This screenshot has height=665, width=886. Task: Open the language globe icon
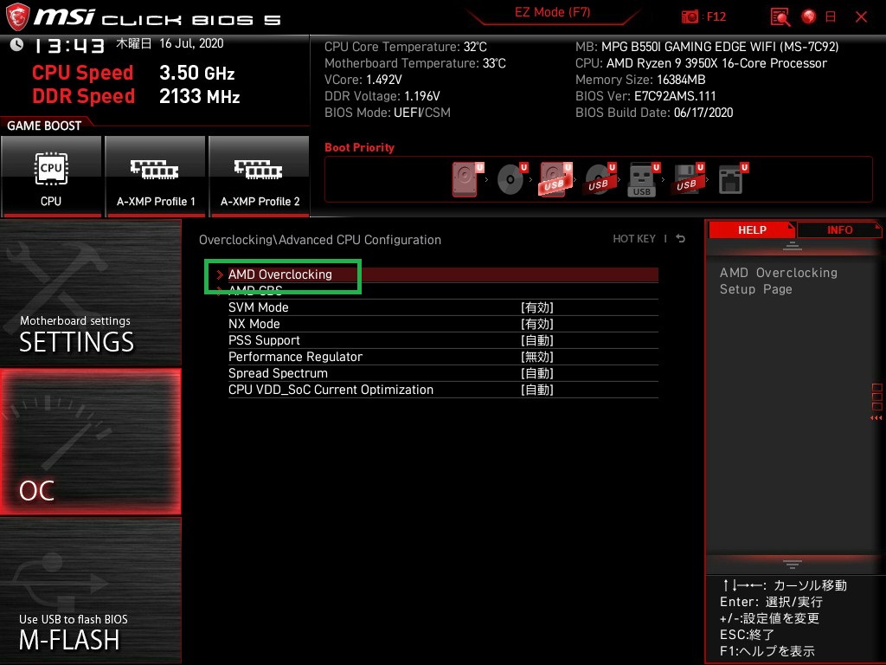coord(809,16)
